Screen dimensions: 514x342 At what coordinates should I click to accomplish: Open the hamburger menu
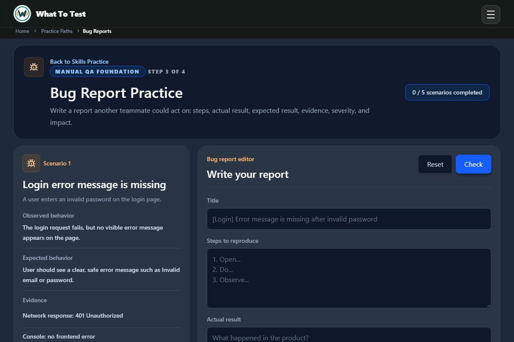[491, 15]
